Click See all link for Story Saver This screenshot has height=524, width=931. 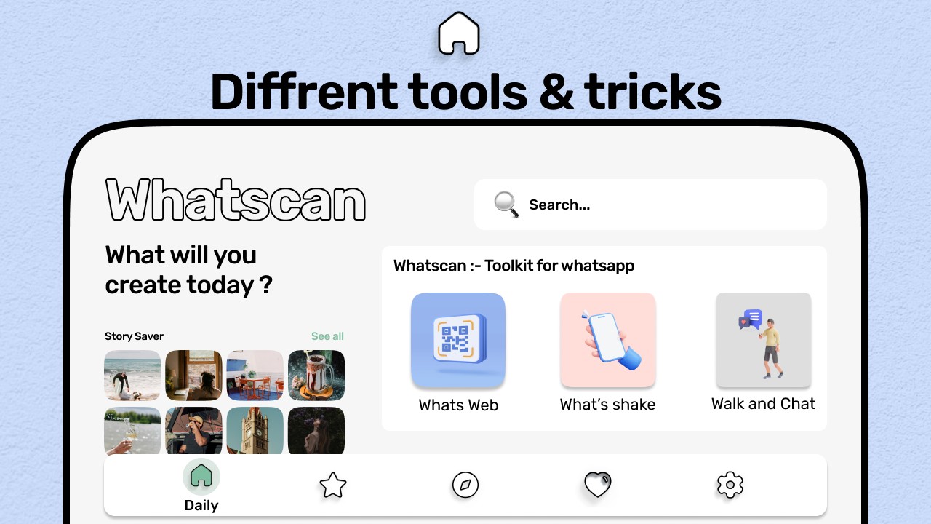(x=327, y=336)
